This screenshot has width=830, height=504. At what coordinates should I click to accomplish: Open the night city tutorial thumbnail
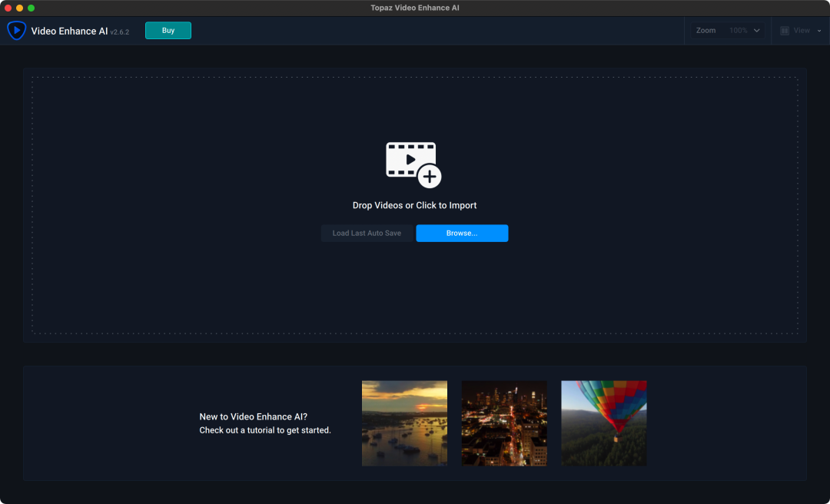coord(504,423)
